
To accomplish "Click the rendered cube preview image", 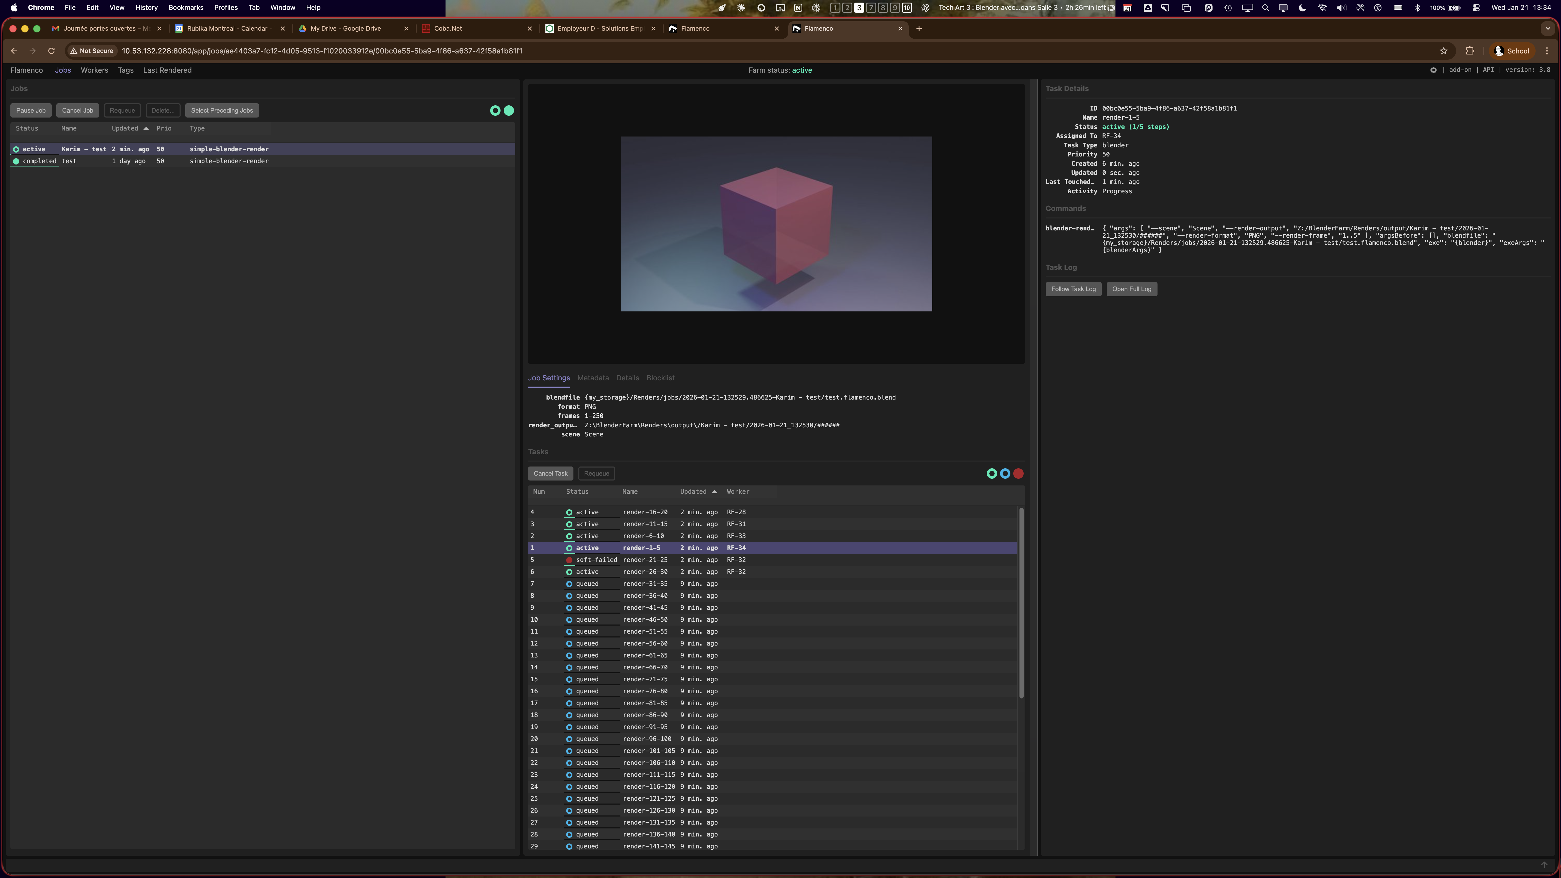I will pyautogui.click(x=776, y=224).
